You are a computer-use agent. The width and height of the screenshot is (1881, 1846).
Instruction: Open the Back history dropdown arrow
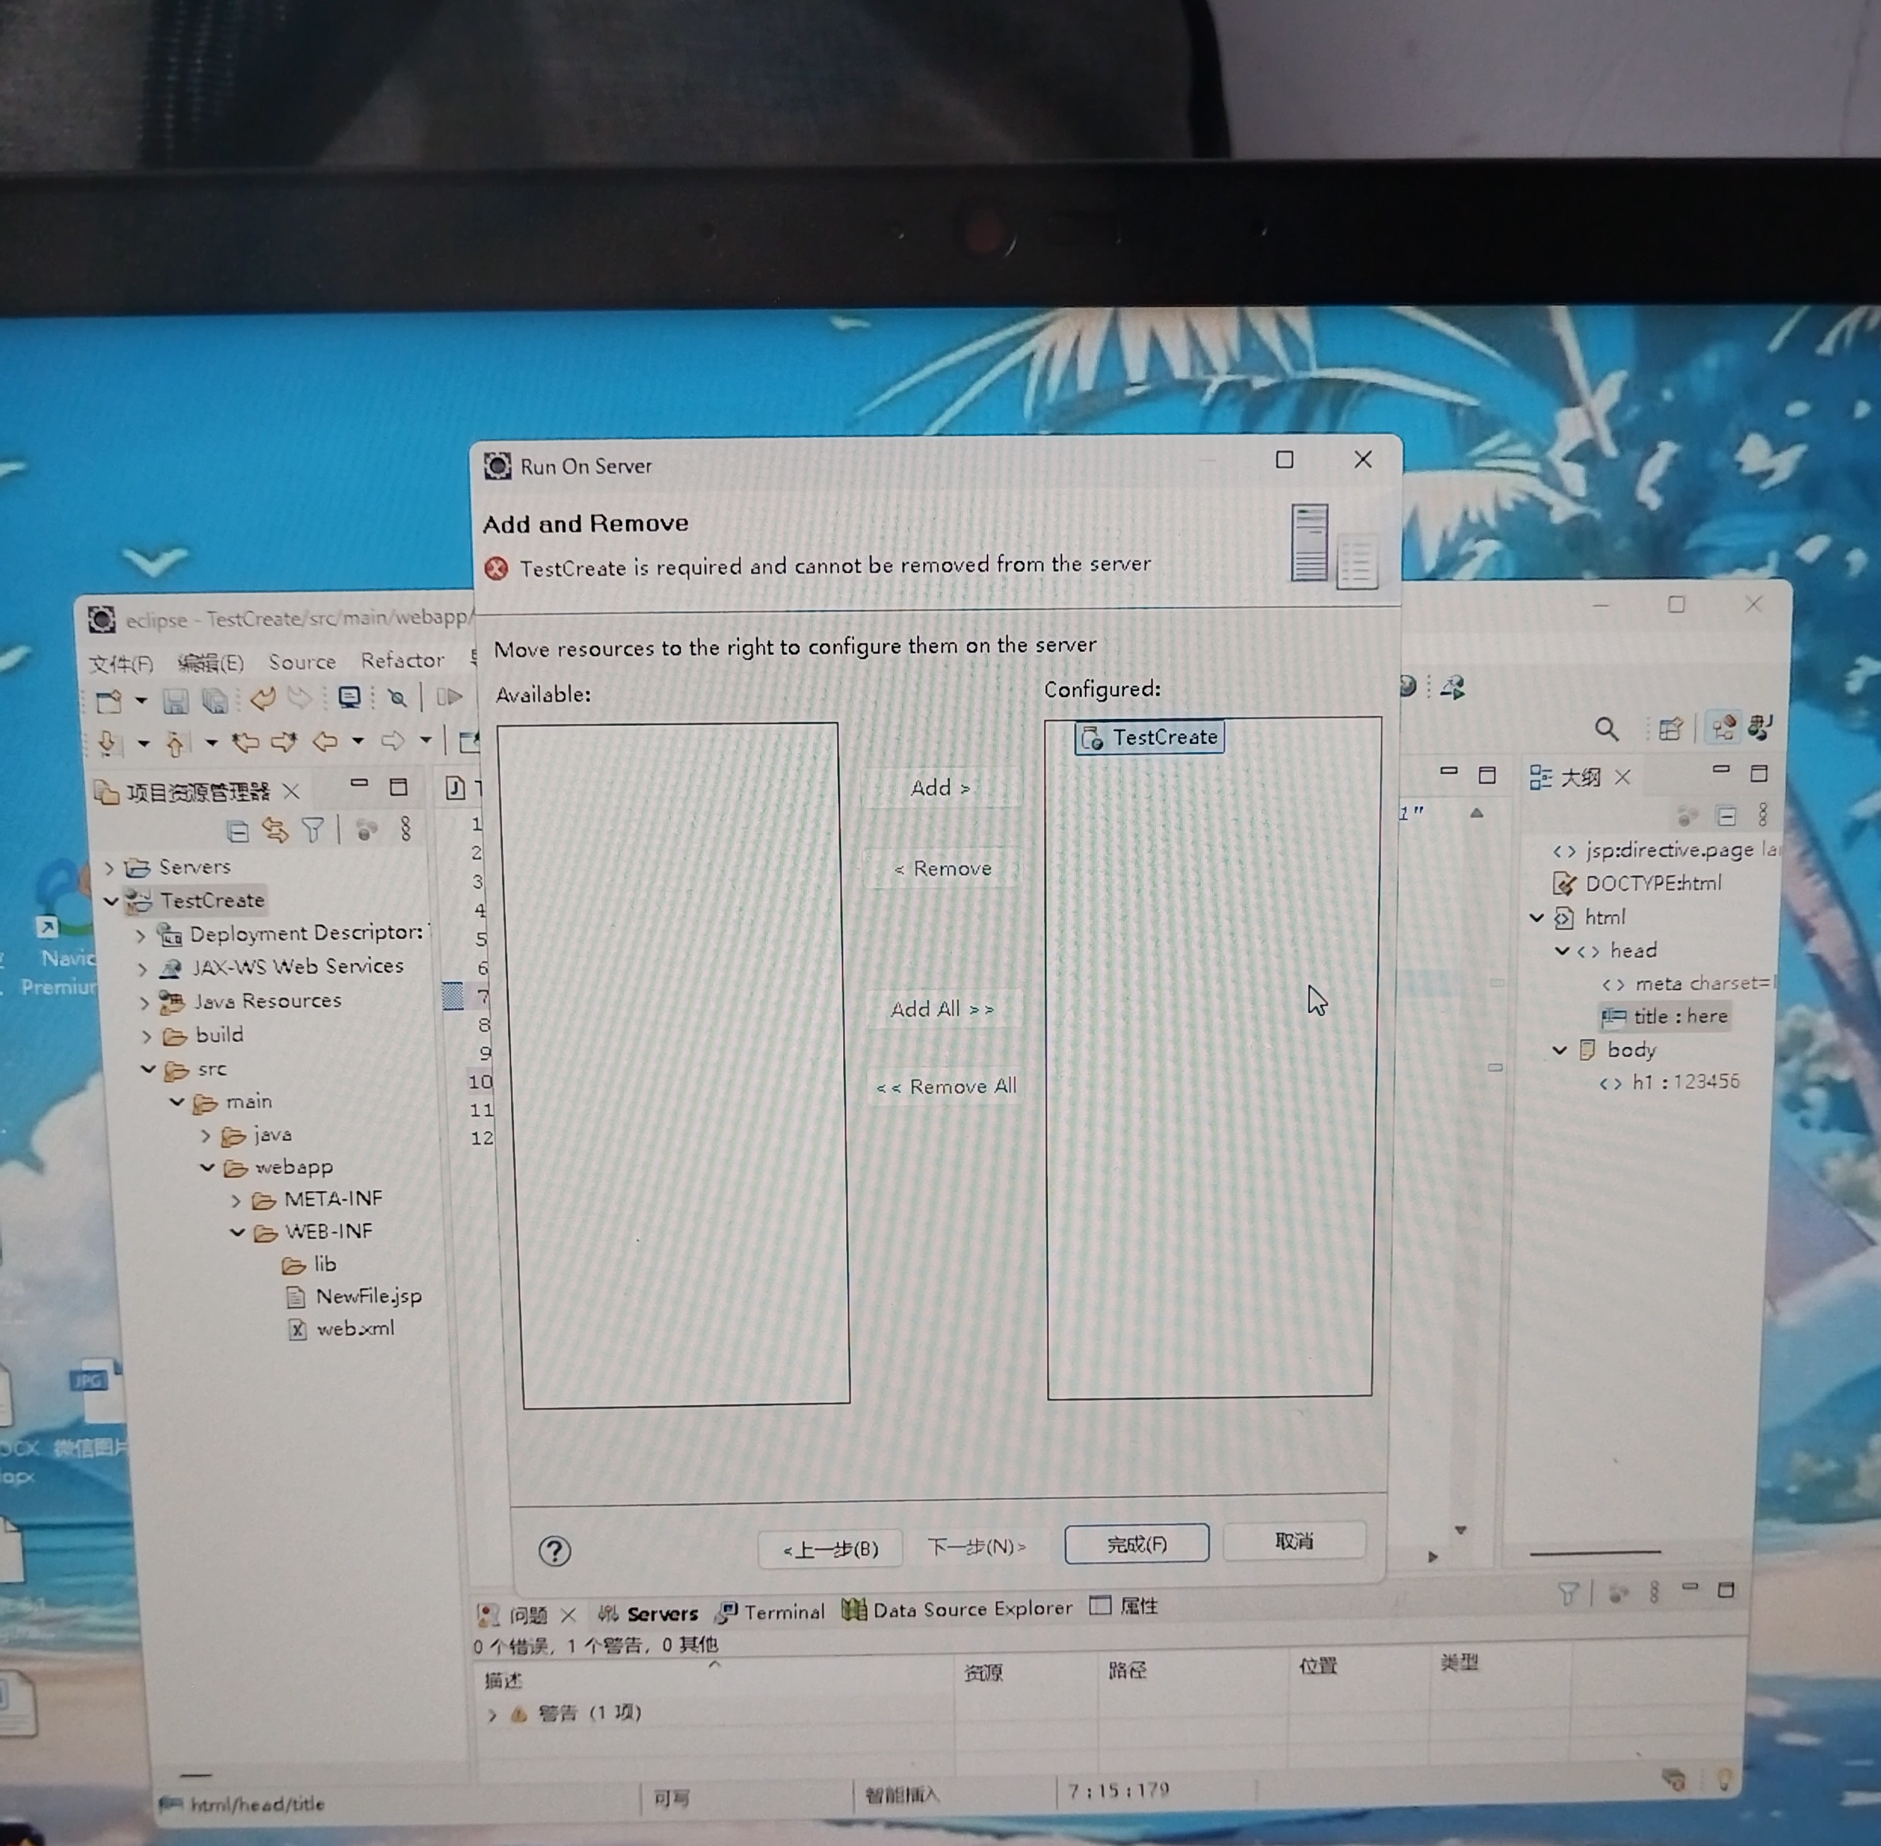pos(358,742)
